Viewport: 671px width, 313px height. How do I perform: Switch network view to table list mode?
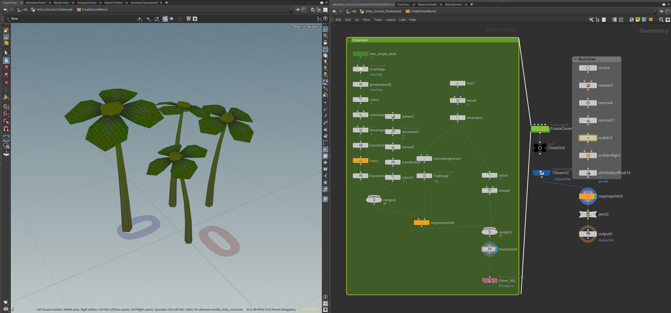[x=604, y=20]
